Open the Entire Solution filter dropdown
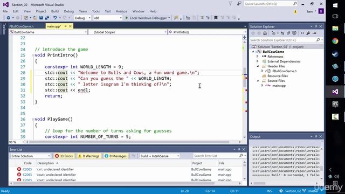The width and height of the screenshot is (345, 194). click(31, 156)
